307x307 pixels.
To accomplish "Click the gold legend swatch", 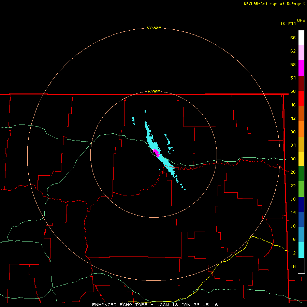I will [301, 144].
